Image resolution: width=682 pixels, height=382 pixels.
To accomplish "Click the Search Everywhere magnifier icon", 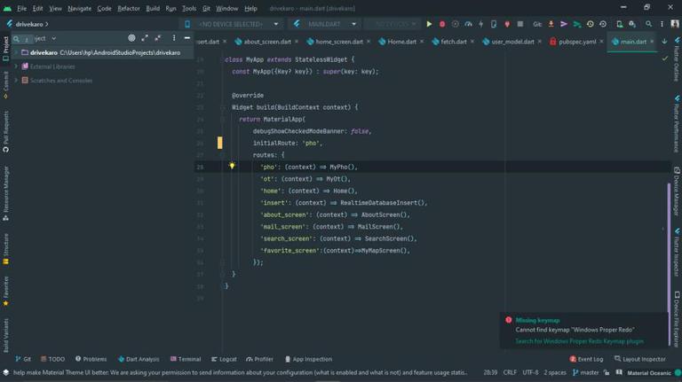I will [649, 24].
